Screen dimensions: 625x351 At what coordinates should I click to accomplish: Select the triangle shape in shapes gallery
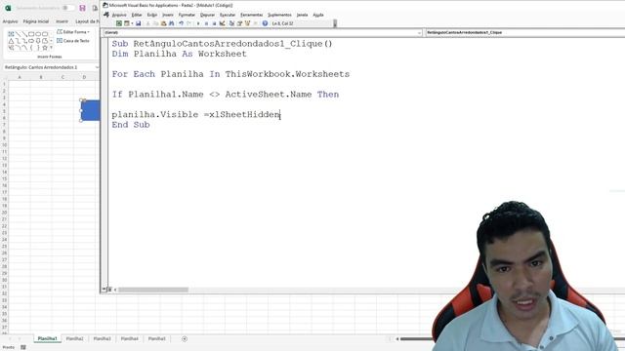11,41
